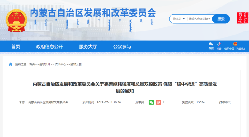The height and width of the screenshot is (137, 249).
Task: Share article via red Weibo share icon
Action: [x=158, y=102]
